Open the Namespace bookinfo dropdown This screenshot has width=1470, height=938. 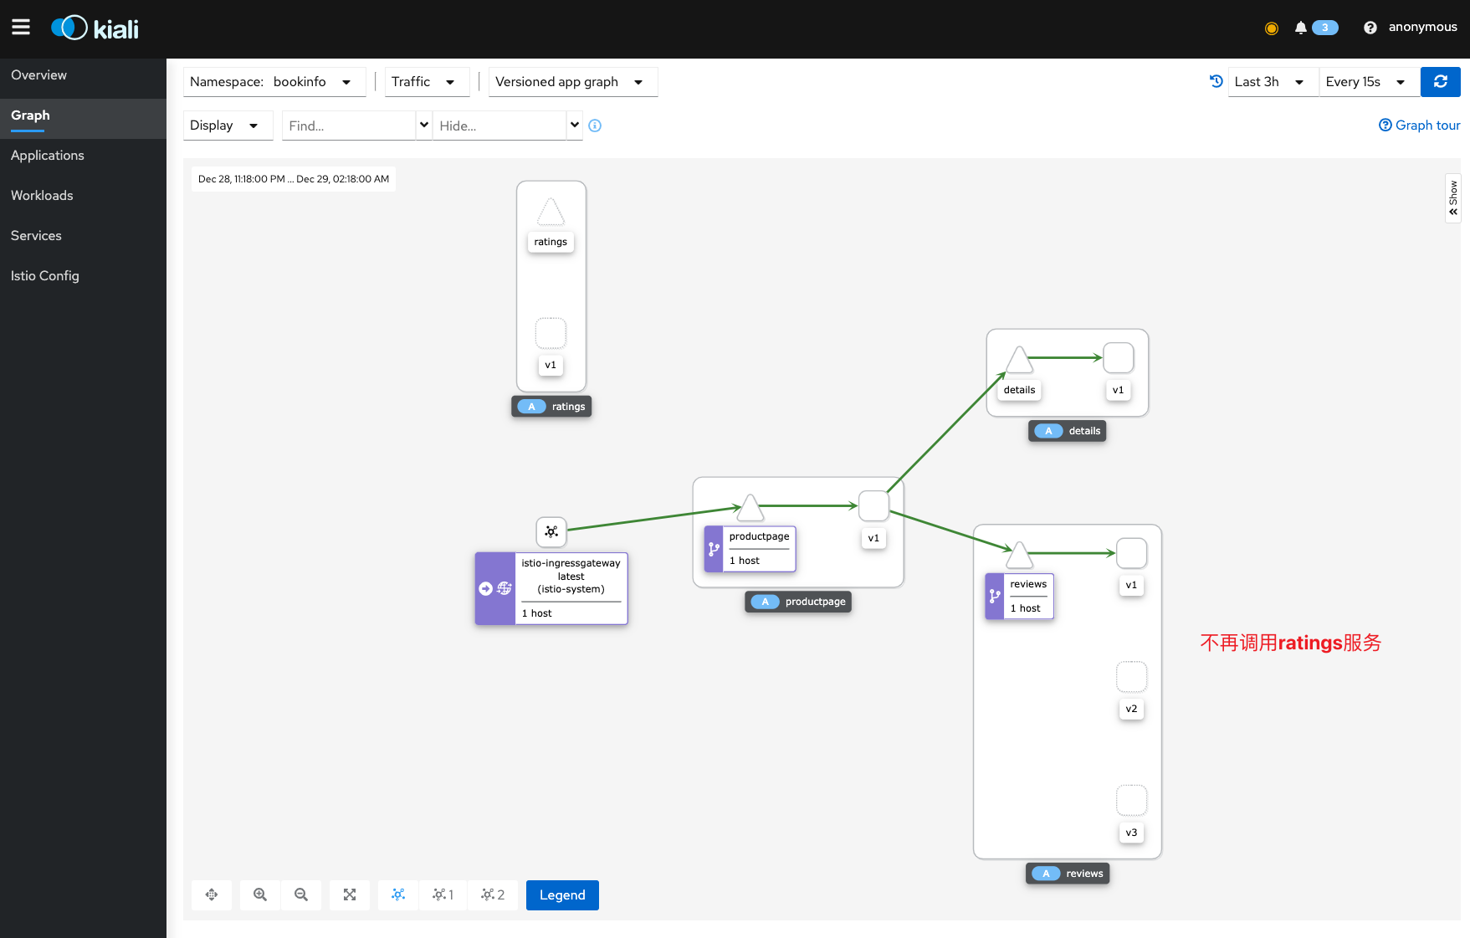pyautogui.click(x=274, y=82)
